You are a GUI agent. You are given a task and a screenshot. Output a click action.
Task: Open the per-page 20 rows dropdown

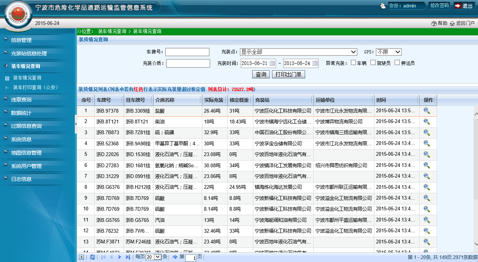click(x=153, y=257)
